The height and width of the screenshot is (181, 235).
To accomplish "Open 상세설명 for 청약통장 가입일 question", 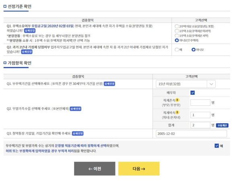I will (x=78, y=134).
